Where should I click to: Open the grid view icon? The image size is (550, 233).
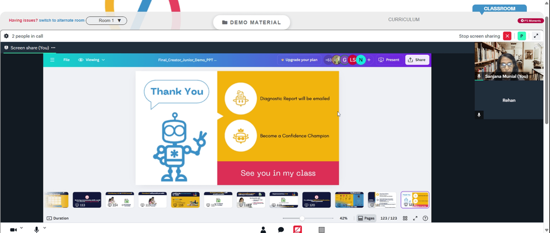click(x=405, y=218)
